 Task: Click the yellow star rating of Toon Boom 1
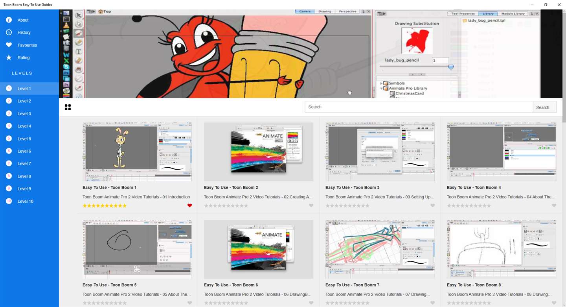105,205
